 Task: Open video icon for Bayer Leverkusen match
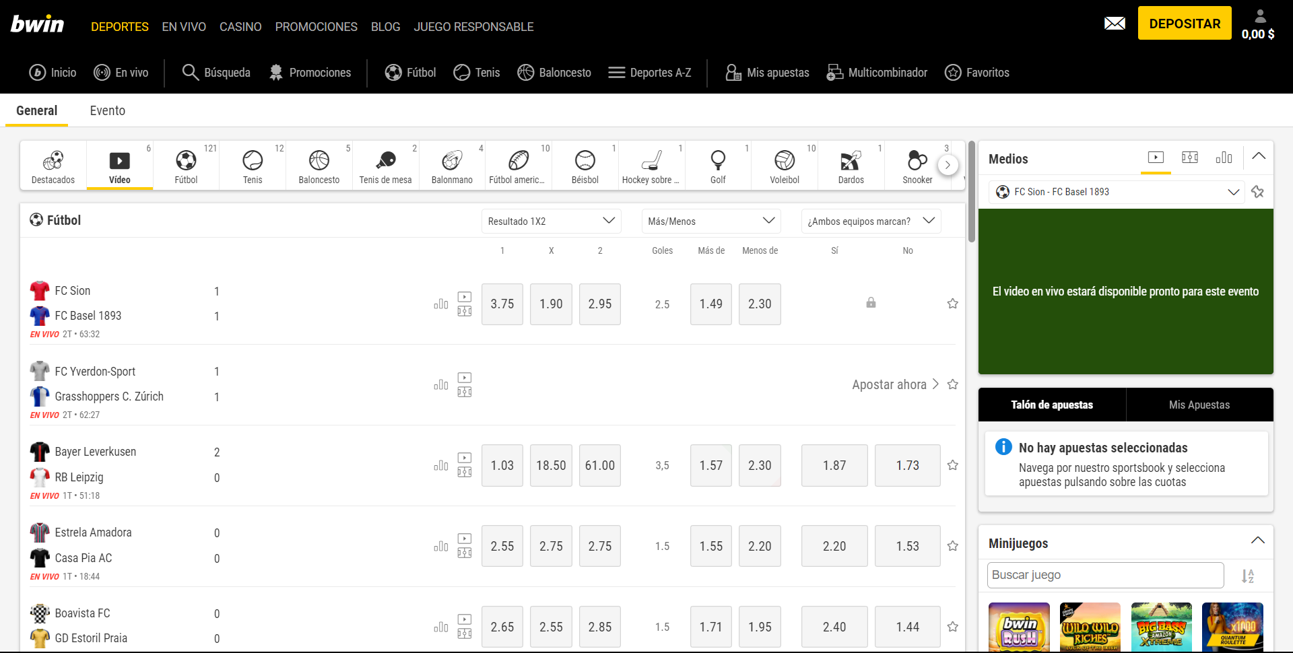(465, 457)
